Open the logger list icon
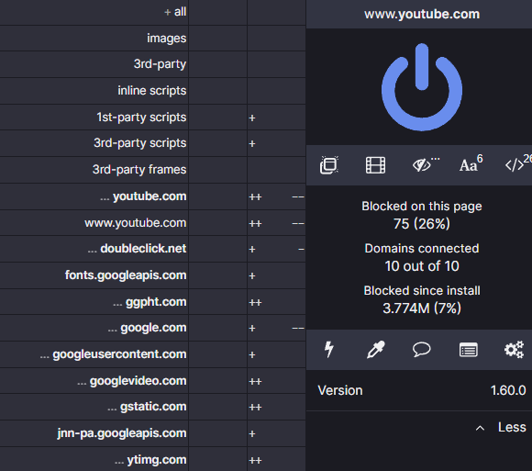Image resolution: width=532 pixels, height=471 pixels. 468,350
